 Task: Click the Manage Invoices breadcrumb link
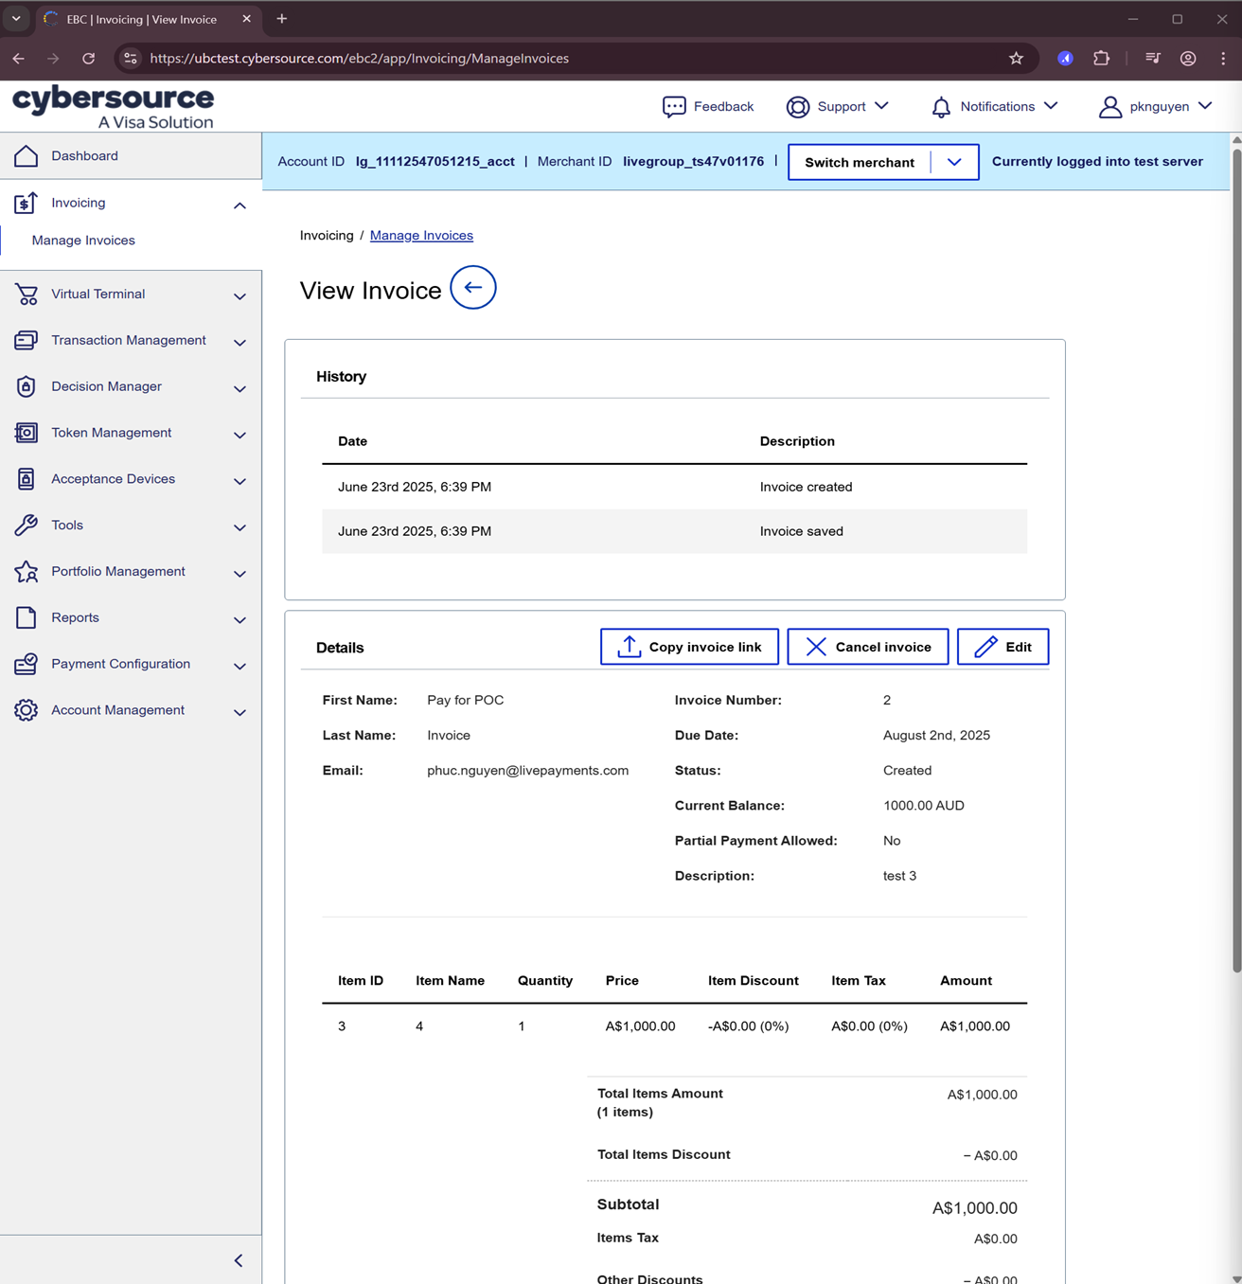[421, 236]
